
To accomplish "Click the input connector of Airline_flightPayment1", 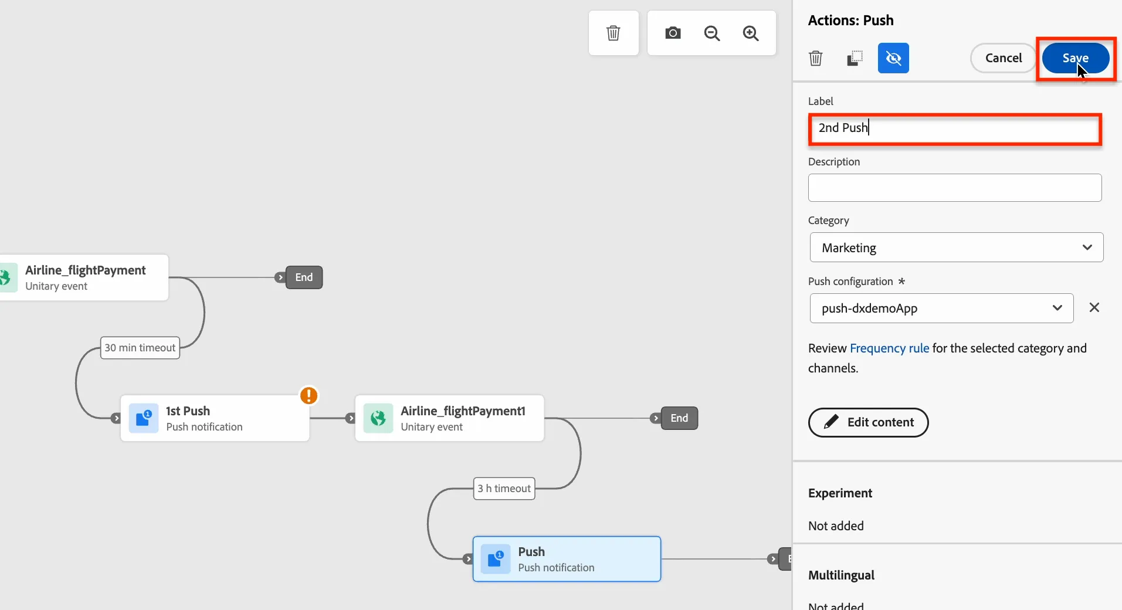I will 351,418.
